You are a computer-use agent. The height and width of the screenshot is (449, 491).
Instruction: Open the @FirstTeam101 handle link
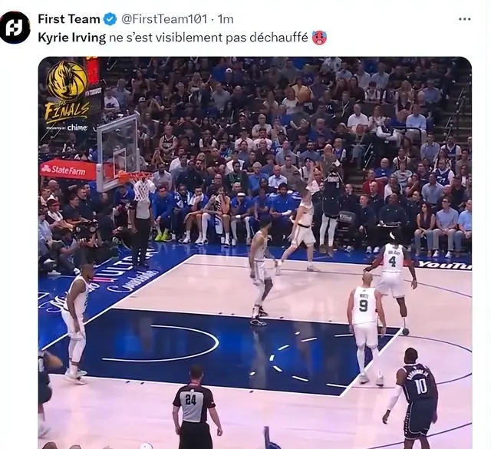coord(164,19)
